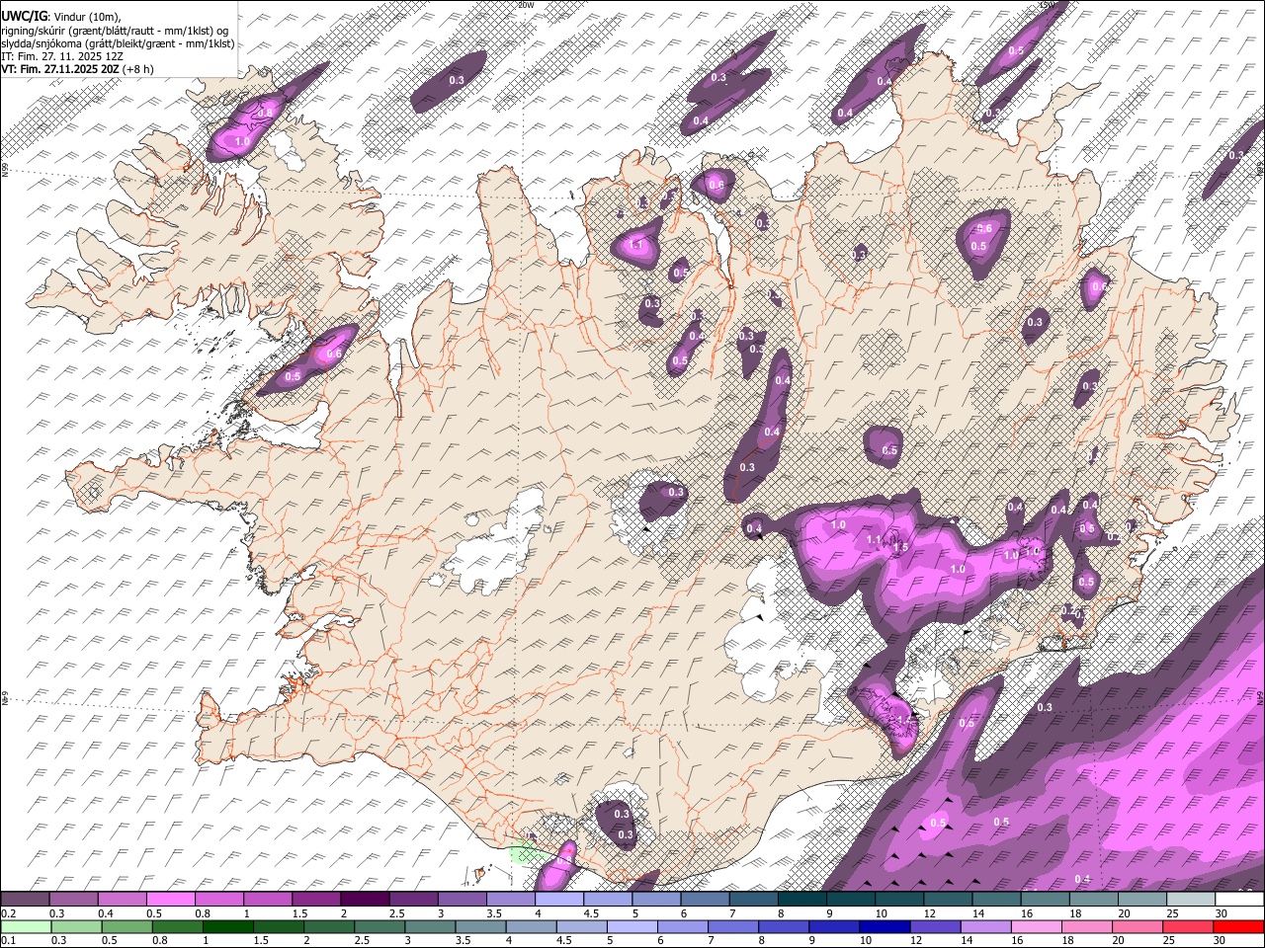
Task: Pick the dark green lower-row swatch labeled 1
Action: click(x=227, y=927)
